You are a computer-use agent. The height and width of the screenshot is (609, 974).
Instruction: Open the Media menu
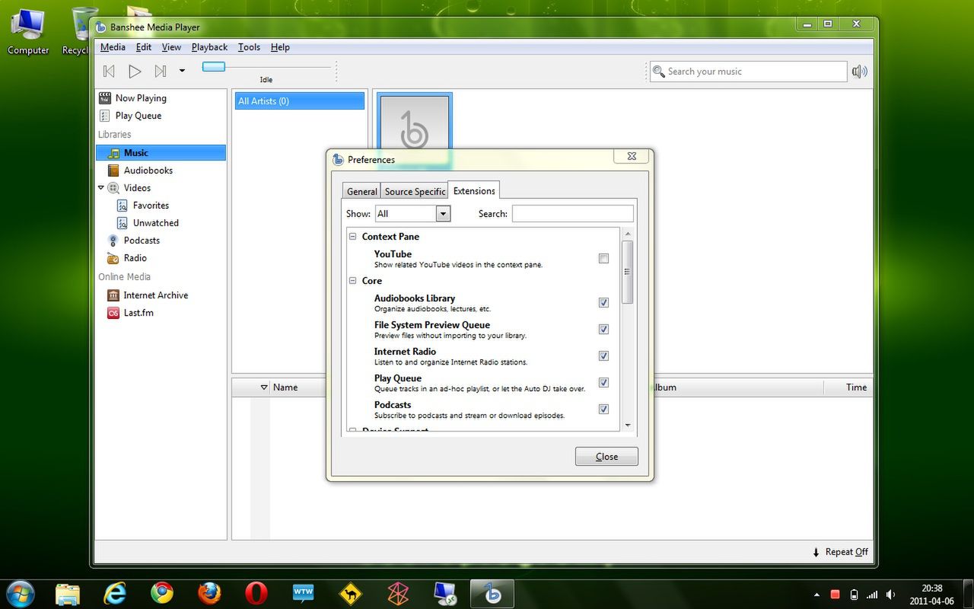[x=113, y=47]
